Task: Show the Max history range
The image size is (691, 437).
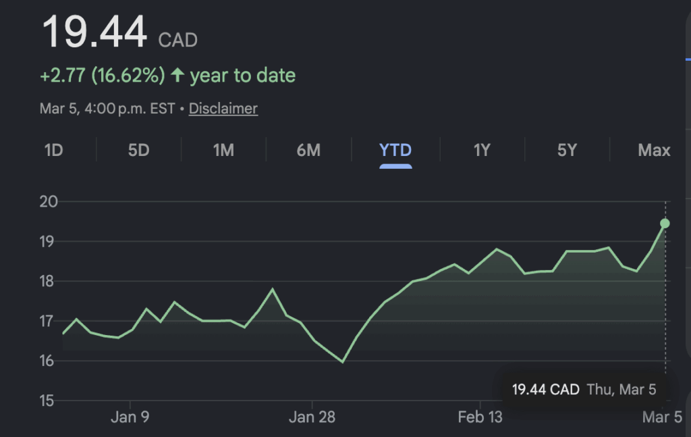Action: click(x=654, y=150)
